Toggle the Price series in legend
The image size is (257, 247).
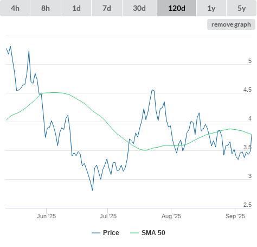pos(105,233)
